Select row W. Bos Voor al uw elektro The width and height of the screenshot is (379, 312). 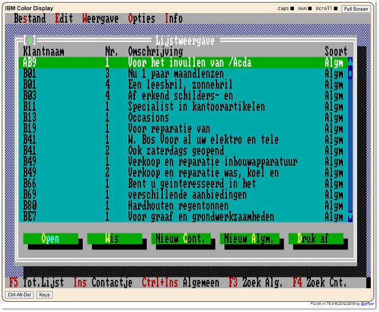[183, 140]
